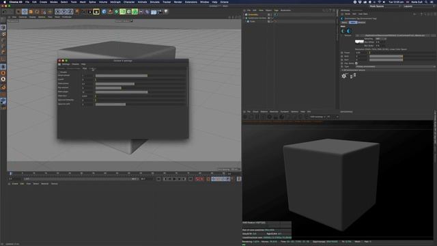Click the HDRI texture thumbnail preview

[x=359, y=42]
